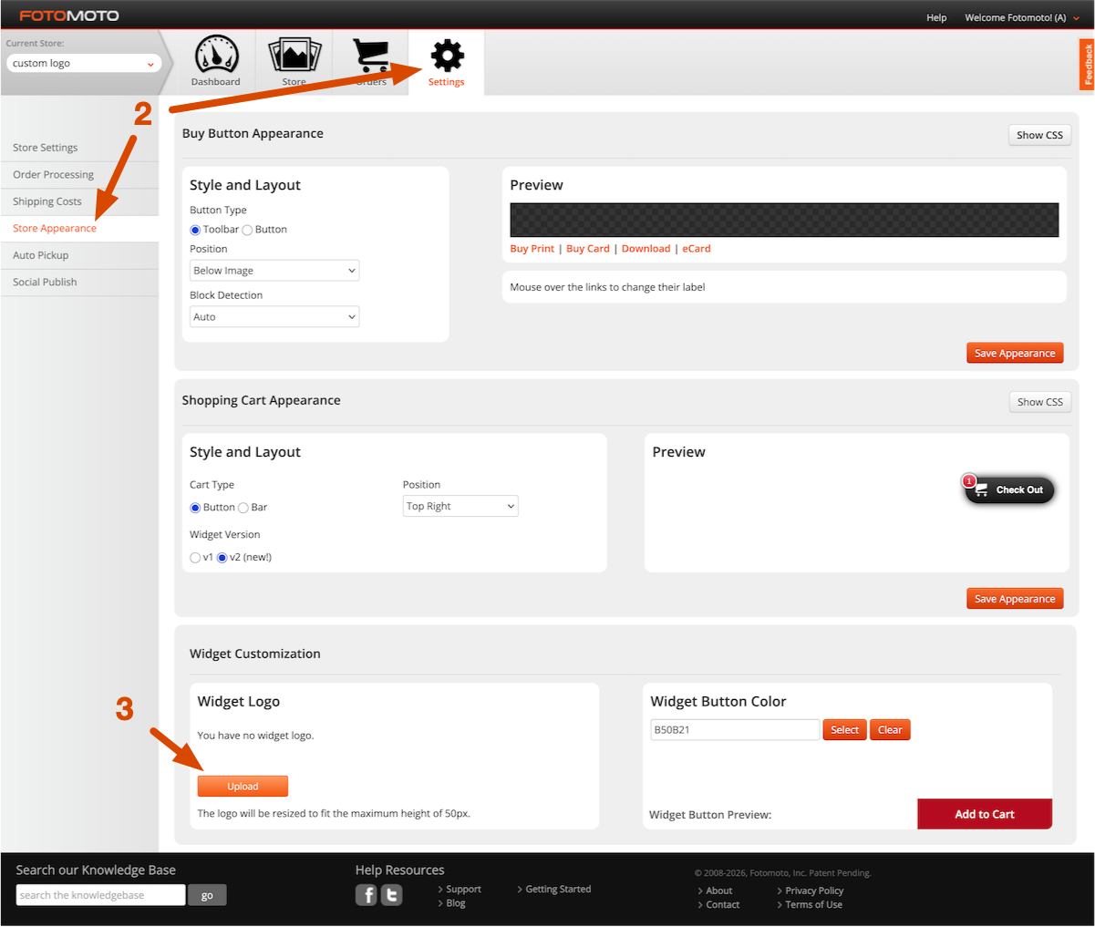Open the Store photos icon

coord(294,54)
